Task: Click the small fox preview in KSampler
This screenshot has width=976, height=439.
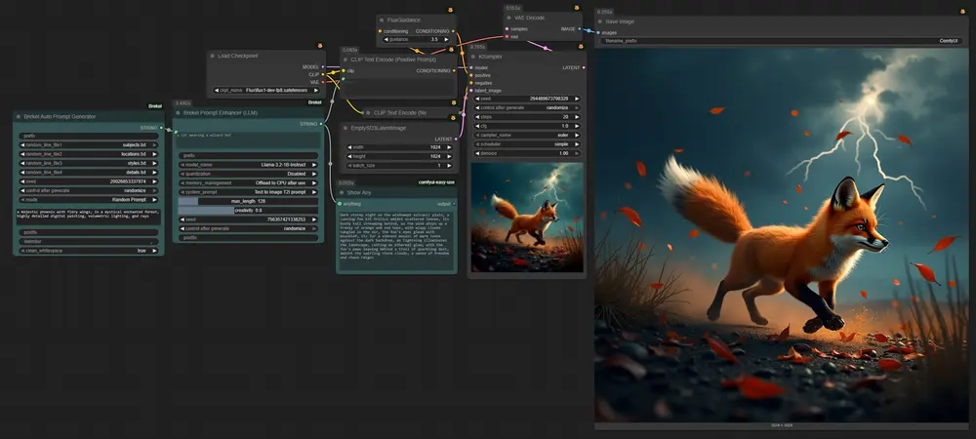Action: [x=527, y=218]
